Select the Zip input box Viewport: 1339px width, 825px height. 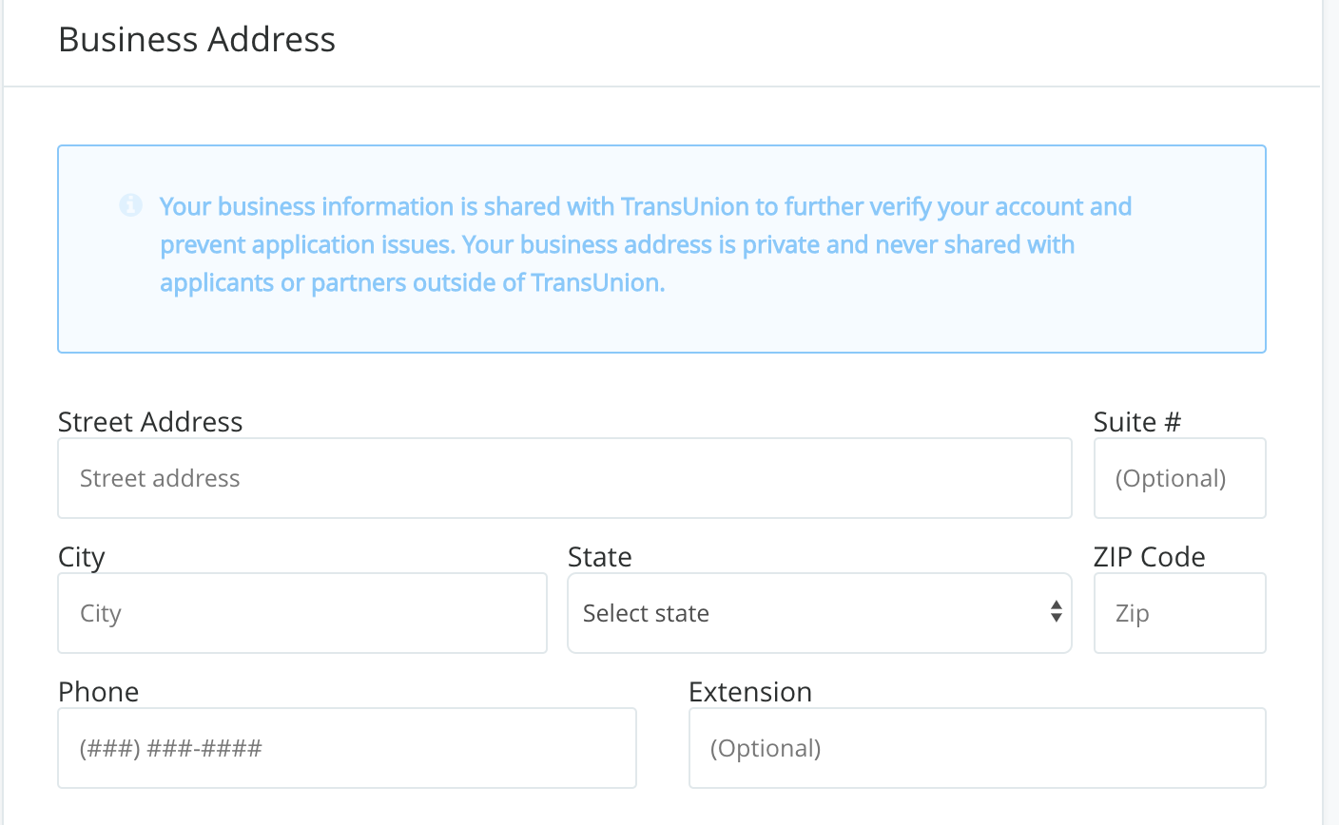coord(1179,613)
